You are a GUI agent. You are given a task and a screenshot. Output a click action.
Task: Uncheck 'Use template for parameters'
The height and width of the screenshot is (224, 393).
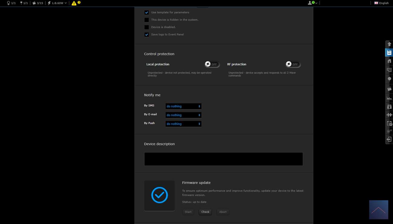(147, 13)
